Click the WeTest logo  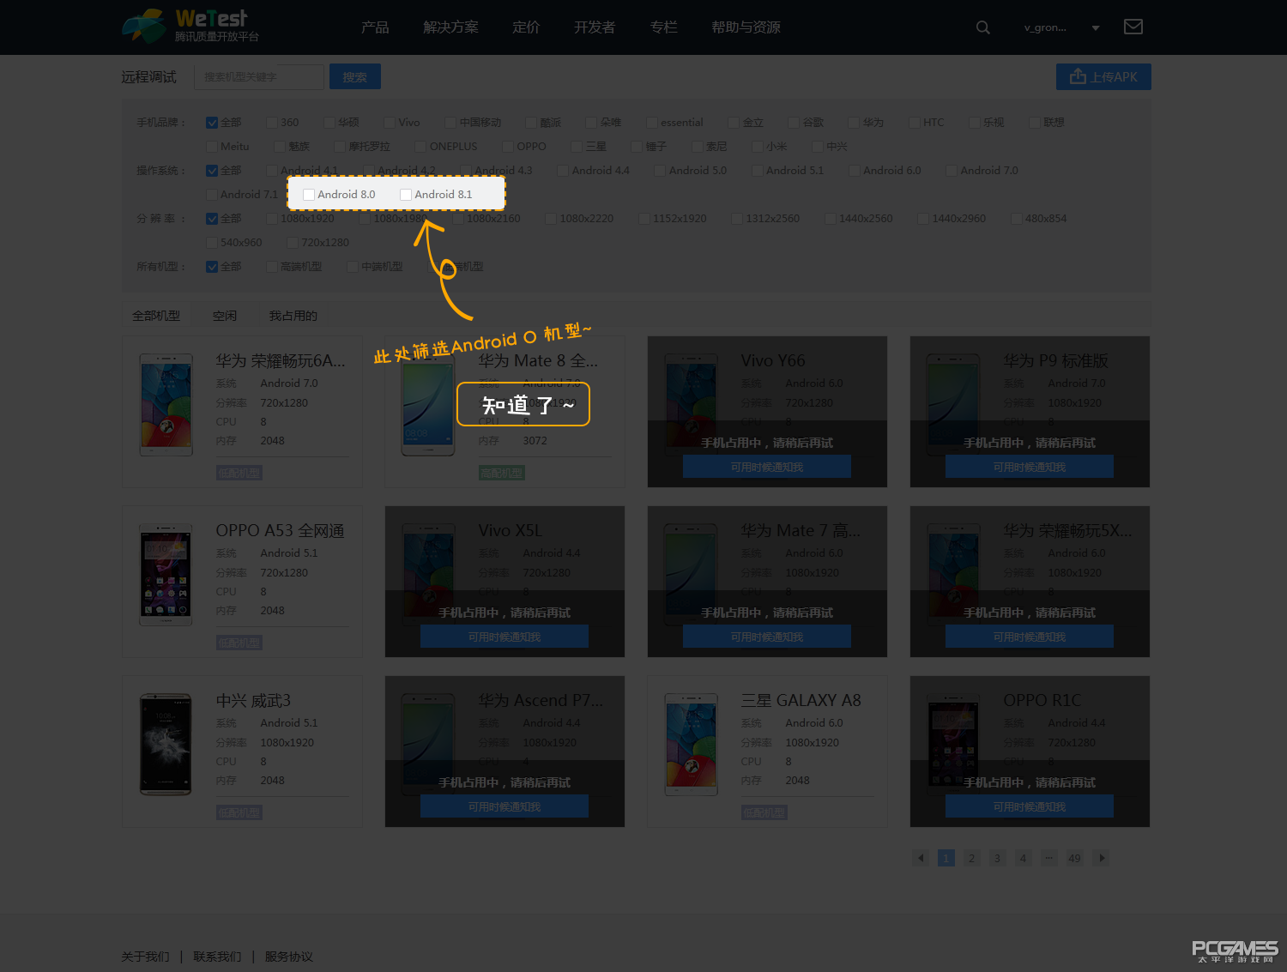coord(190,26)
